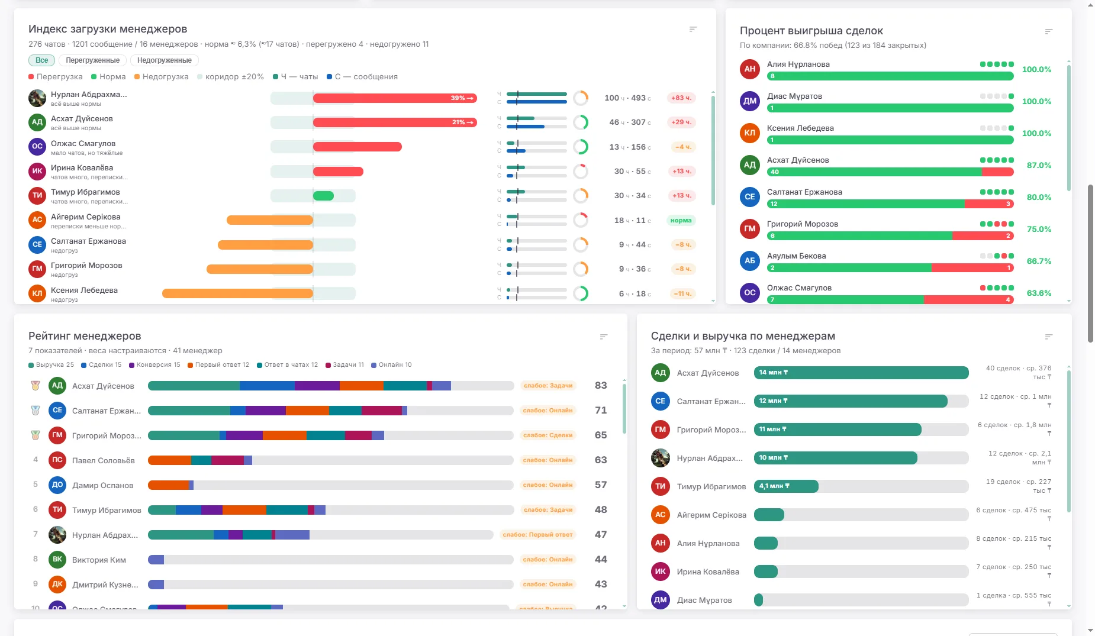Click the main page vertical scrollbar
The height and width of the screenshot is (636, 1095).
tap(1090, 263)
